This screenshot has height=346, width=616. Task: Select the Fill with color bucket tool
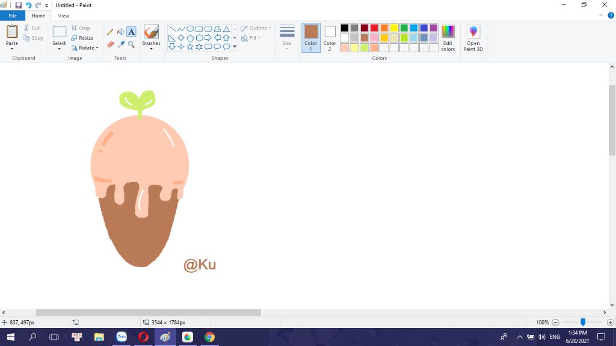120,32
